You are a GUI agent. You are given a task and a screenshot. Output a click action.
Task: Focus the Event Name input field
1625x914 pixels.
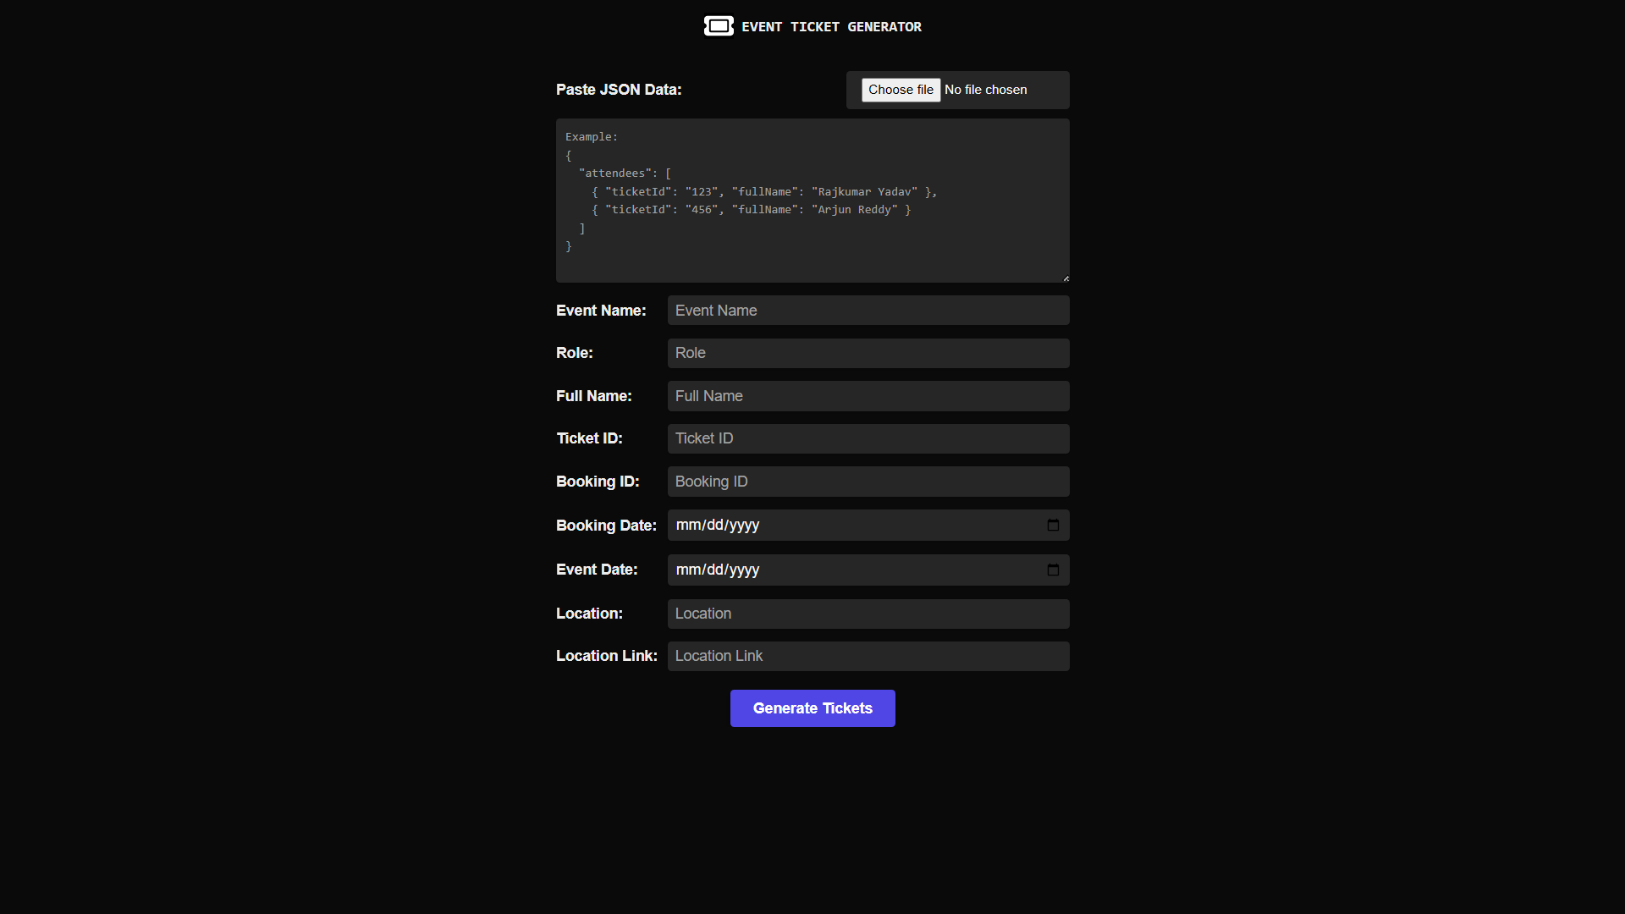[868, 310]
